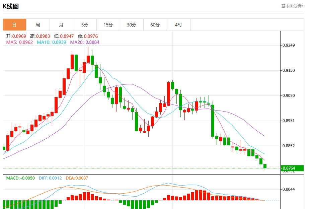This screenshot has width=312, height=209.
Task: Click the DIFF:0.0012 label
Action: pos(50,178)
